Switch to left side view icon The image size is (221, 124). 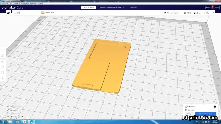click(x=19, y=116)
